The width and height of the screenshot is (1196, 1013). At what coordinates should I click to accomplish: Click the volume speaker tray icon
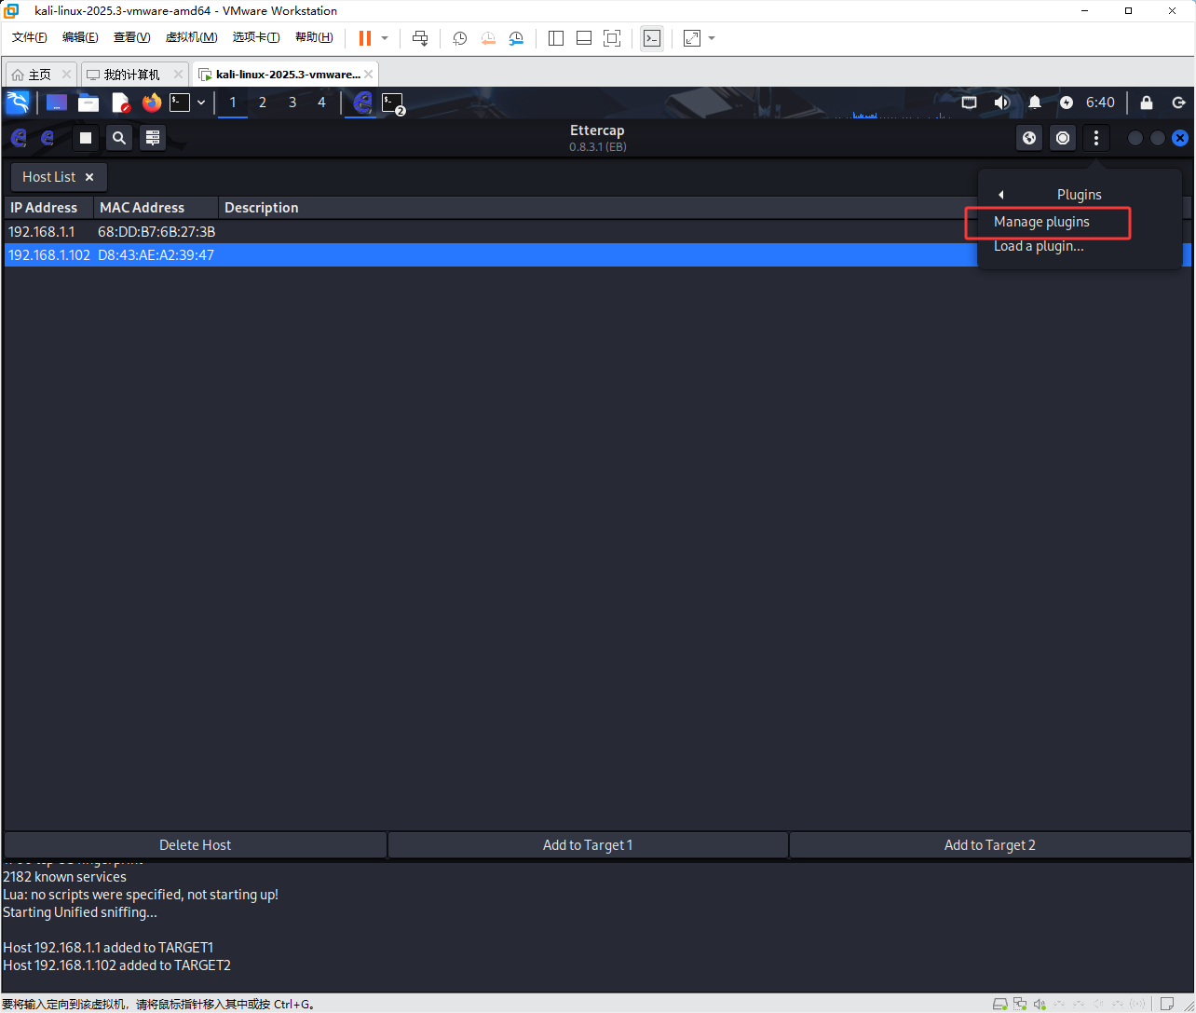point(1001,103)
